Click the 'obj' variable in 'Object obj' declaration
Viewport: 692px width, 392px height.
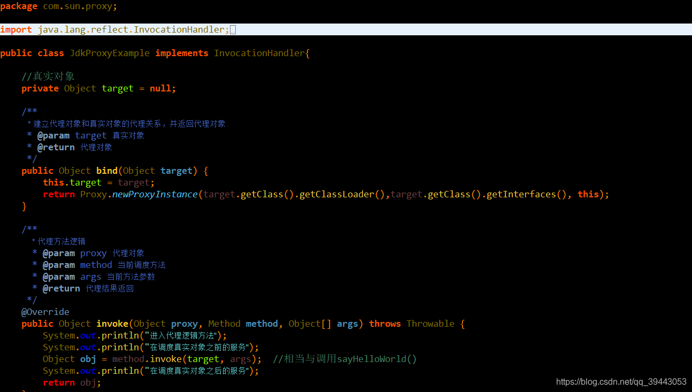pos(88,359)
